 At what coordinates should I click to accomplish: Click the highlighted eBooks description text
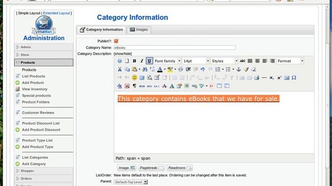pos(198,99)
